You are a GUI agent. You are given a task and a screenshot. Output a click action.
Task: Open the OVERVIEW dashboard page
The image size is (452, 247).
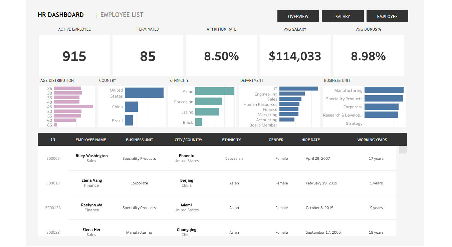[298, 16]
